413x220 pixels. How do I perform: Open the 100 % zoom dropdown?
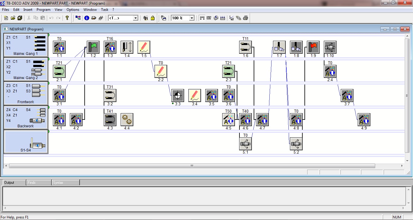(192, 18)
